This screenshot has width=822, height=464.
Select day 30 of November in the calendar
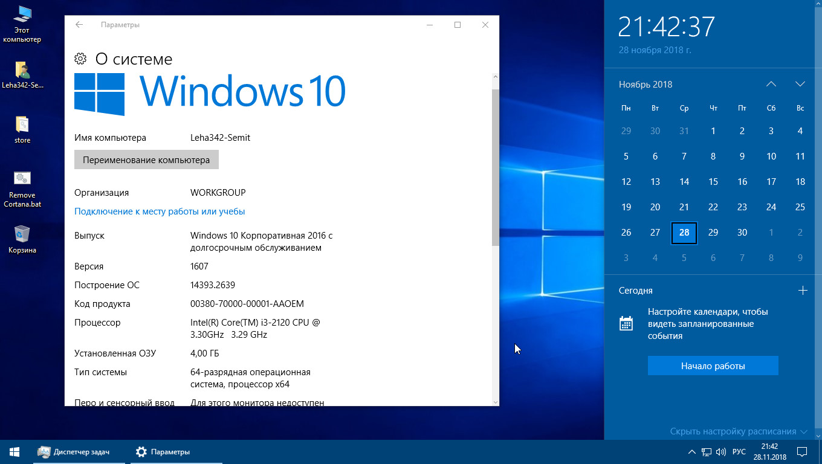point(742,233)
